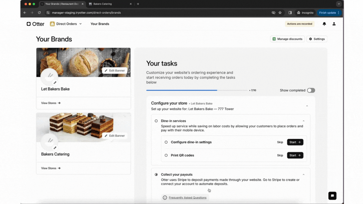Click pencil icon on Bakers Catering logo
363x204 pixels.
click(55, 148)
